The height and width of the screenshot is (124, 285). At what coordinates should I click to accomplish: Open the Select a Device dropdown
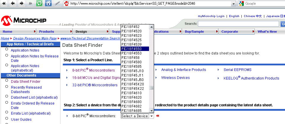pos(137,116)
